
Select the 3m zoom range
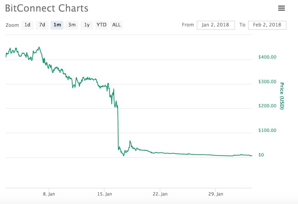(x=72, y=25)
